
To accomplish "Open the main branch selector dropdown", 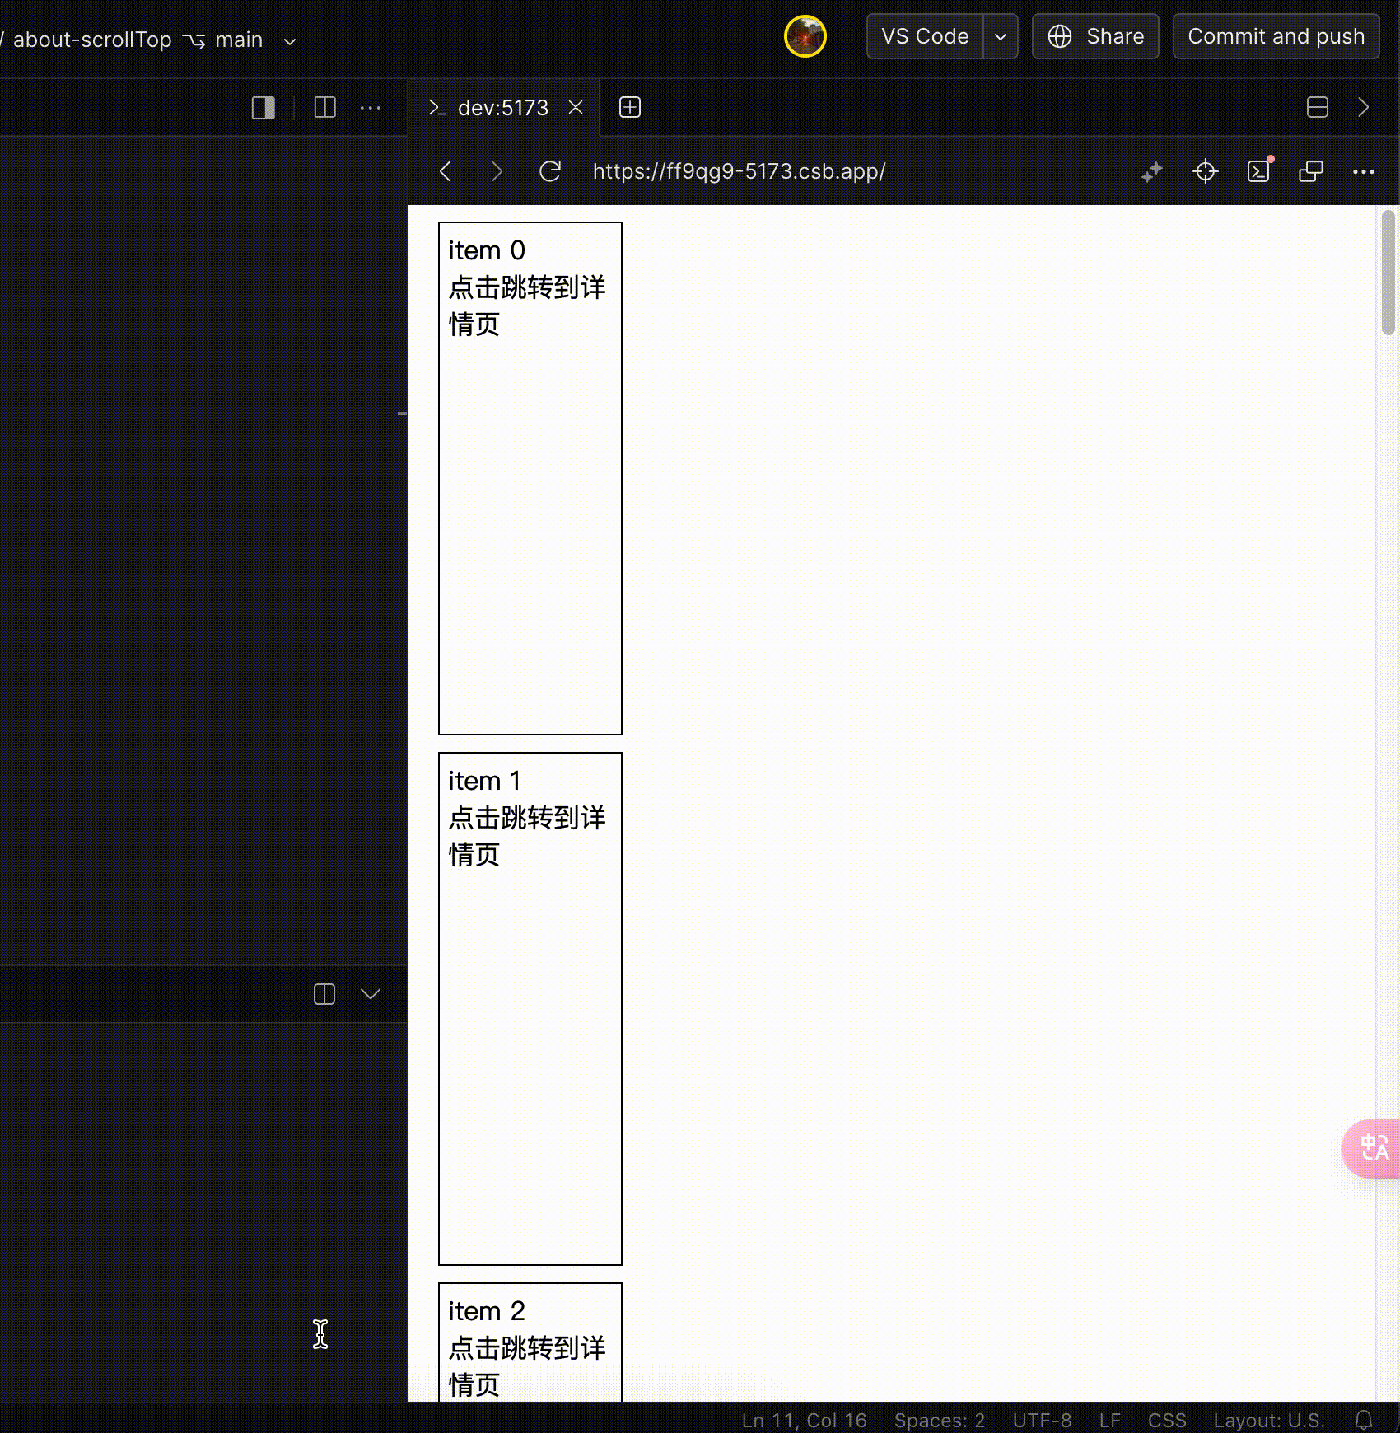I will [x=288, y=40].
